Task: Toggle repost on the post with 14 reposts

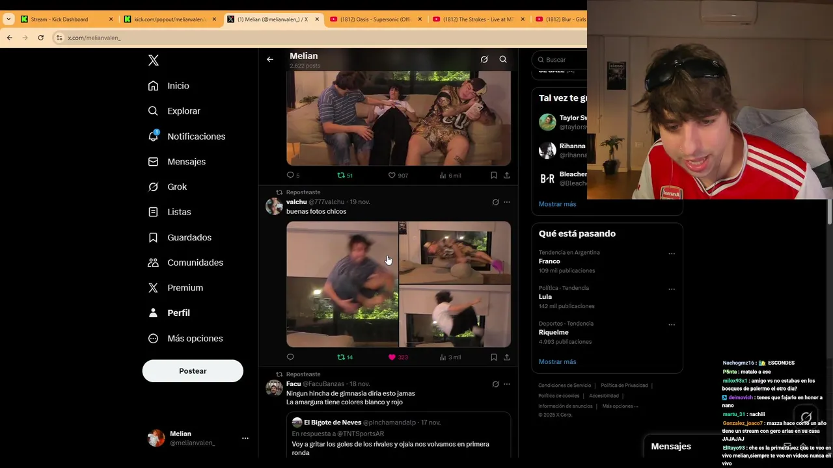Action: coord(345,357)
